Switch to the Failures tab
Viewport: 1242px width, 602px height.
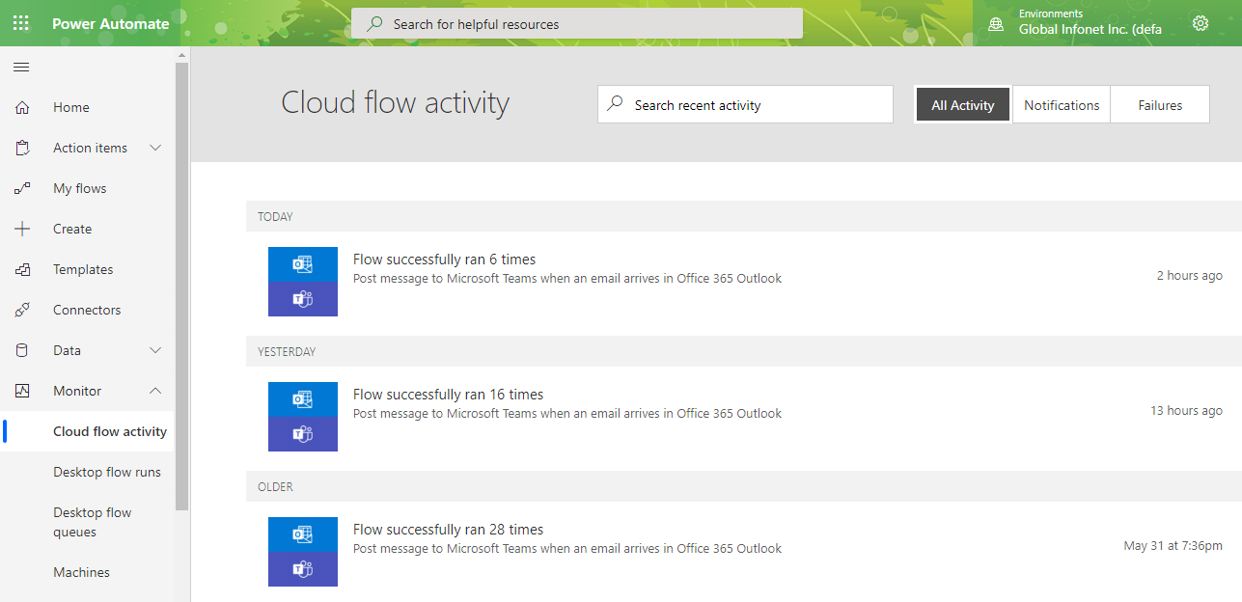click(x=1160, y=105)
